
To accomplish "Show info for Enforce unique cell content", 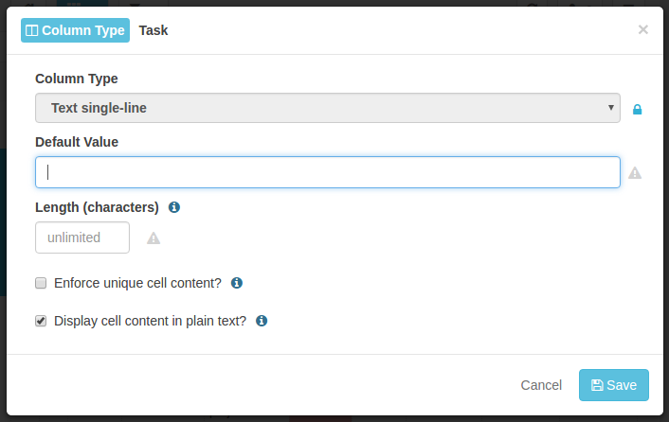I will pyautogui.click(x=237, y=283).
